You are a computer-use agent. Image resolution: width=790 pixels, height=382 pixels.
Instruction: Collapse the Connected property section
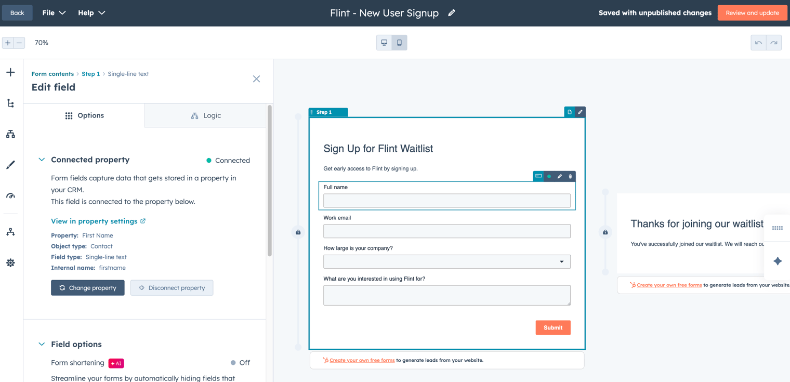pos(42,160)
